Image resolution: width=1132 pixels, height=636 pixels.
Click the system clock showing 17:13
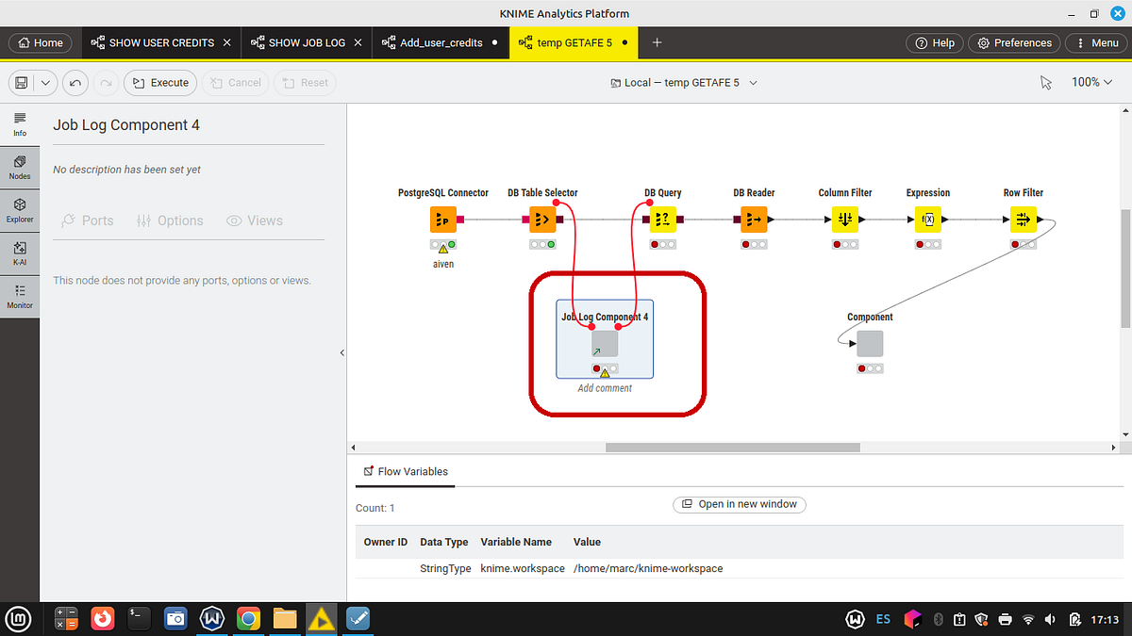(x=1105, y=619)
